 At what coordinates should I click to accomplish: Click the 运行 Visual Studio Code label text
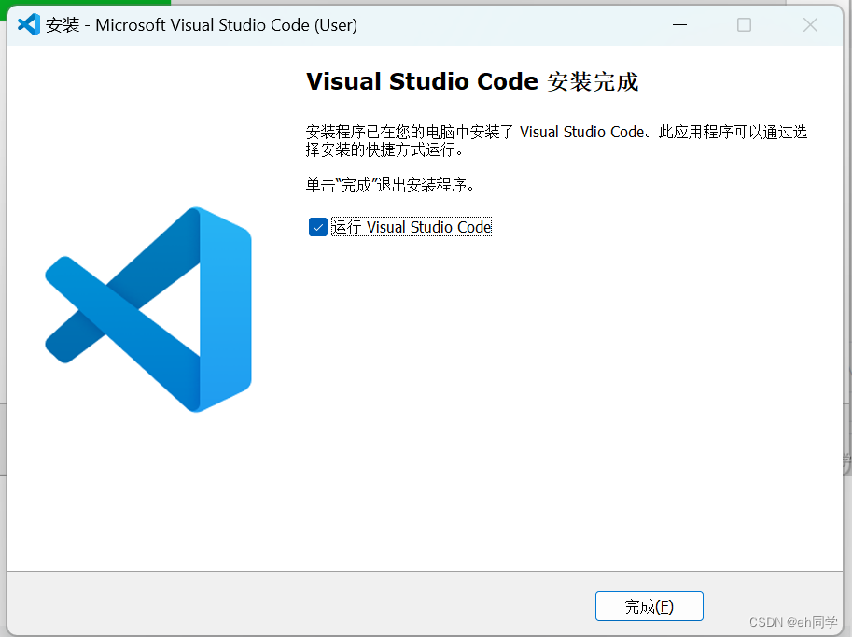pos(412,227)
